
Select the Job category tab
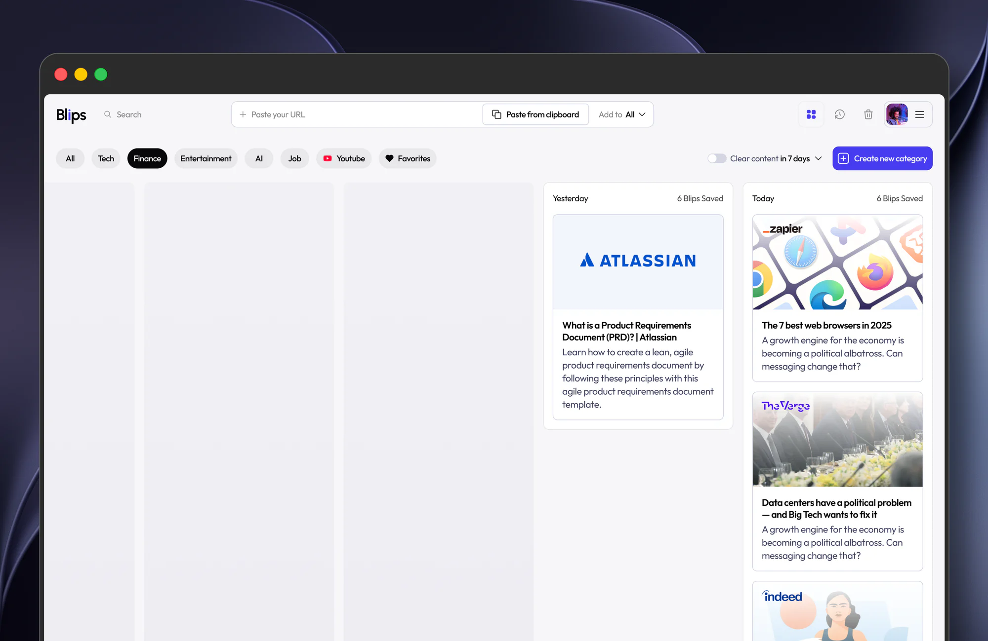click(295, 158)
